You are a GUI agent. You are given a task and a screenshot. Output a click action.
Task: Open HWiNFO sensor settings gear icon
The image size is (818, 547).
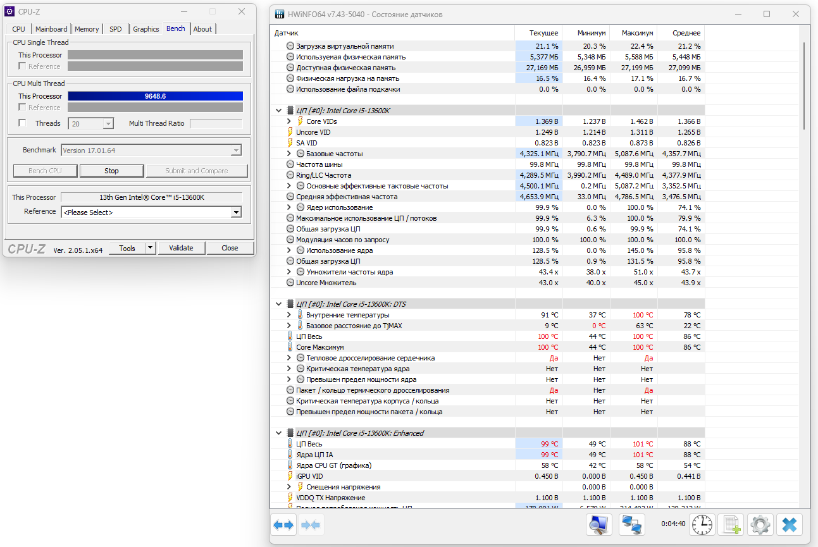760,525
